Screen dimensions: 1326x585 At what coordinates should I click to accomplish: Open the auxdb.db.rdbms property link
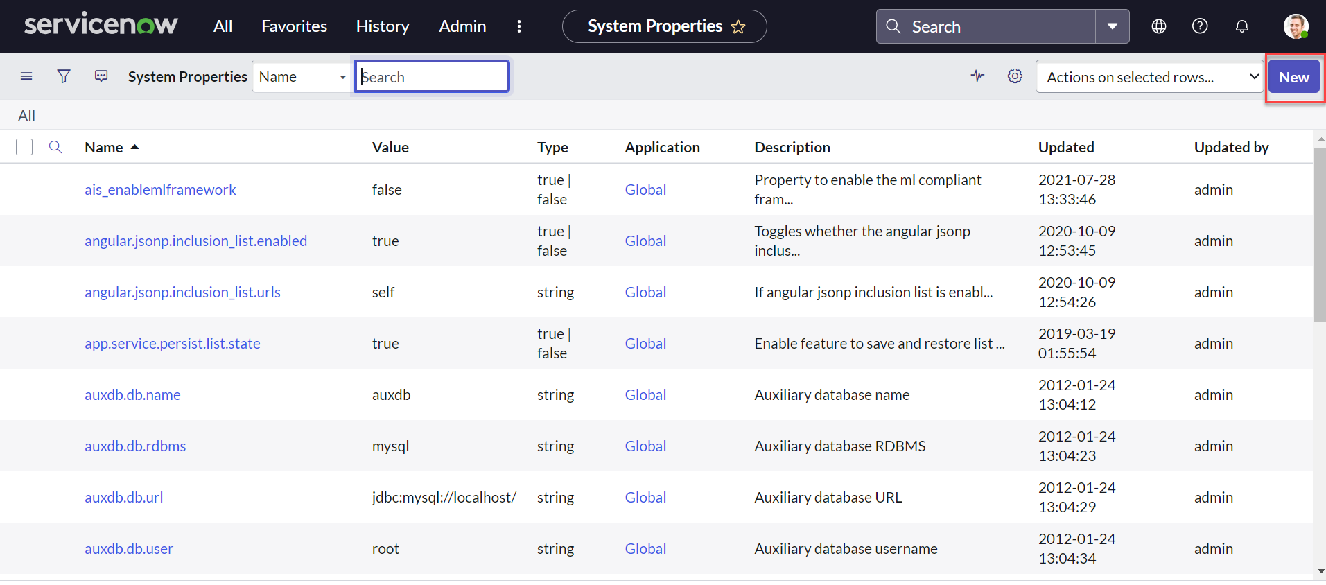[x=135, y=446]
